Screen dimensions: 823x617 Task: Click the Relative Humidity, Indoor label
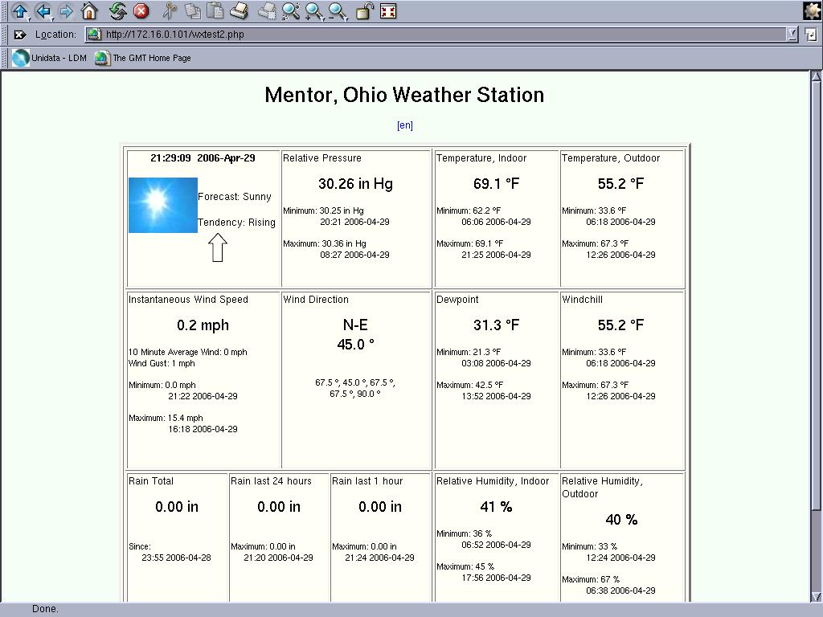[x=493, y=481]
